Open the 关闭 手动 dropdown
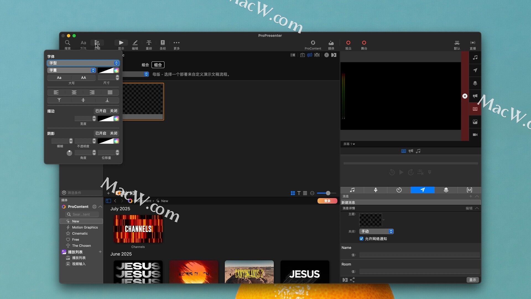531x299 pixels. point(376,231)
